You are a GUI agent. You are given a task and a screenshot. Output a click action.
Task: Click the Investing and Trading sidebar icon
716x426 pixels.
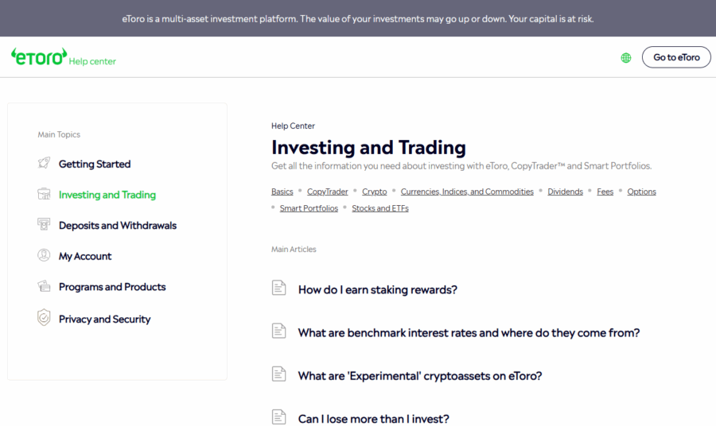click(x=44, y=195)
